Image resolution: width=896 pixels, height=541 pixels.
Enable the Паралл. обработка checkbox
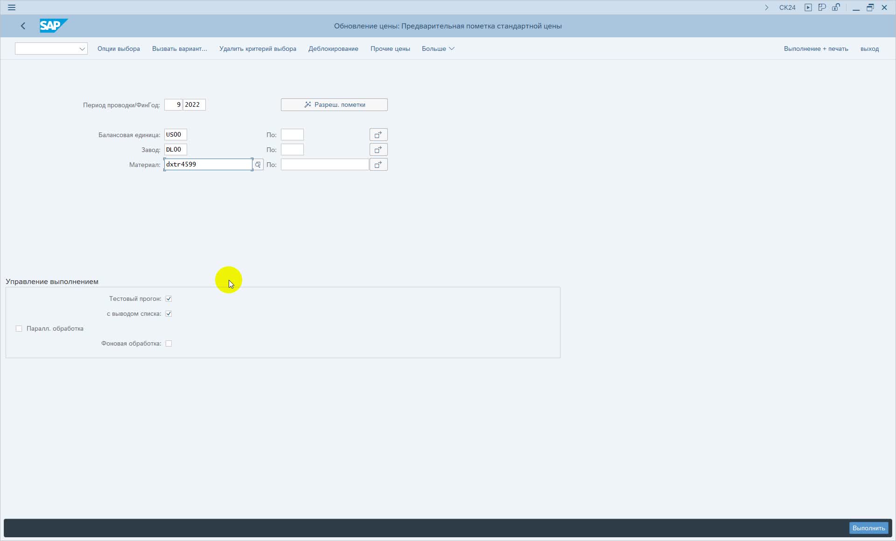coord(19,328)
